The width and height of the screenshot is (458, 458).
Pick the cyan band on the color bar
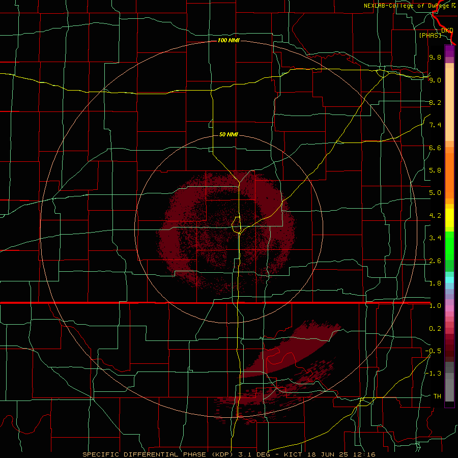(449, 280)
